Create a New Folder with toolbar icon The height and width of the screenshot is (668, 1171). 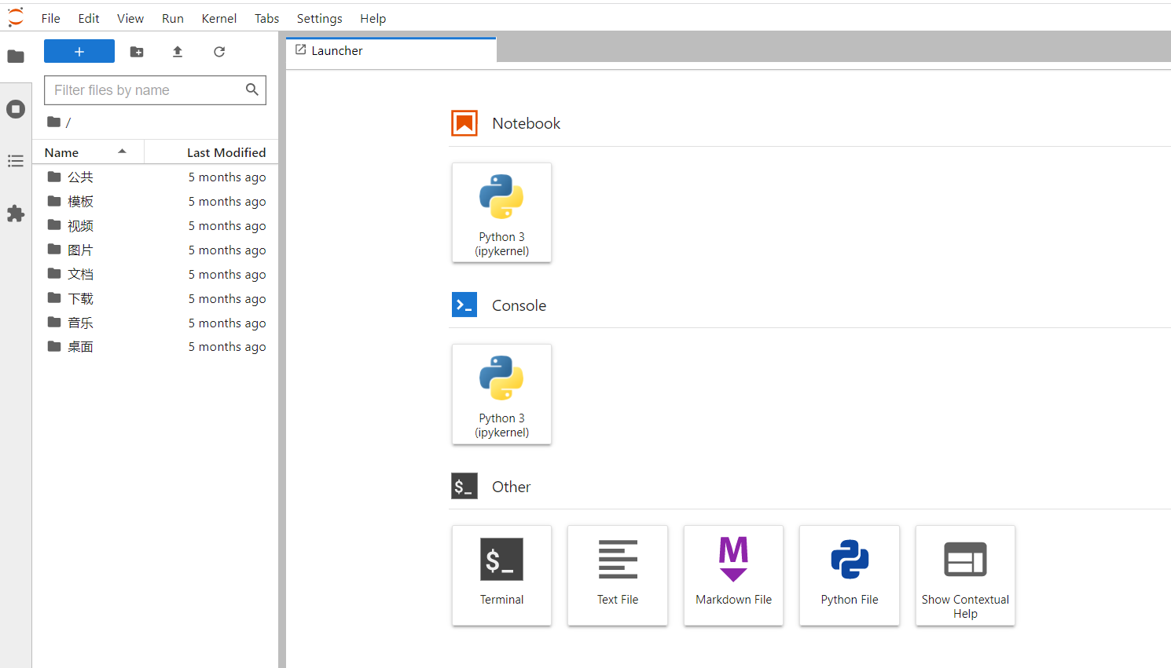pyautogui.click(x=137, y=52)
